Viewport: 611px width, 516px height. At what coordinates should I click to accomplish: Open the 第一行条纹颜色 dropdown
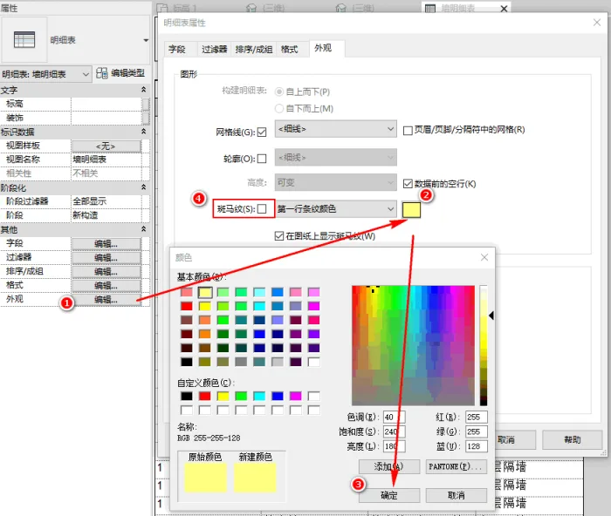[336, 209]
